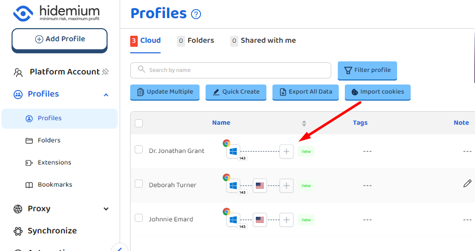Click the Add Profile button
Screen dimensions: 475x251
pos(59,39)
